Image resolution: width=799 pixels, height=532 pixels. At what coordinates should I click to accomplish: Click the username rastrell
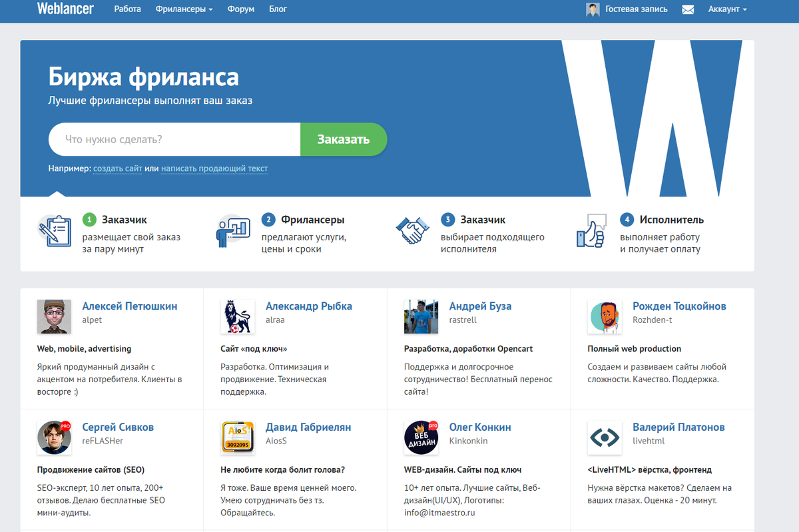(x=463, y=320)
